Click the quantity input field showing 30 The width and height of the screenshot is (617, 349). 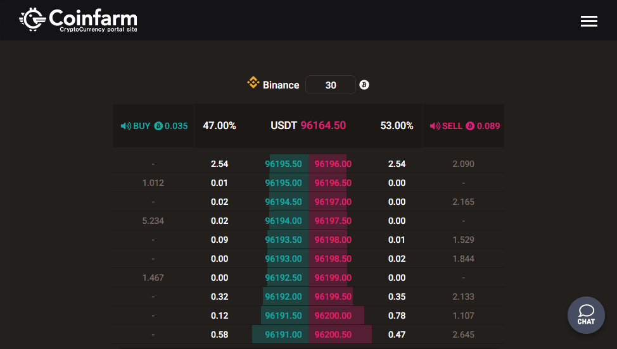click(330, 85)
